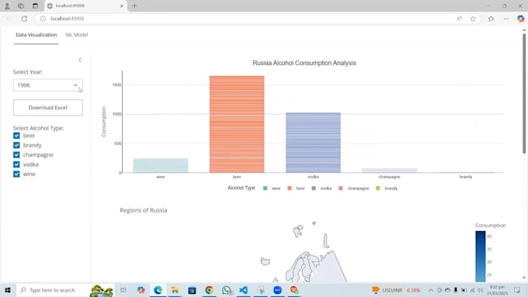The width and height of the screenshot is (528, 297).
Task: Toggle vodka series in chart legend
Action: 321,188
